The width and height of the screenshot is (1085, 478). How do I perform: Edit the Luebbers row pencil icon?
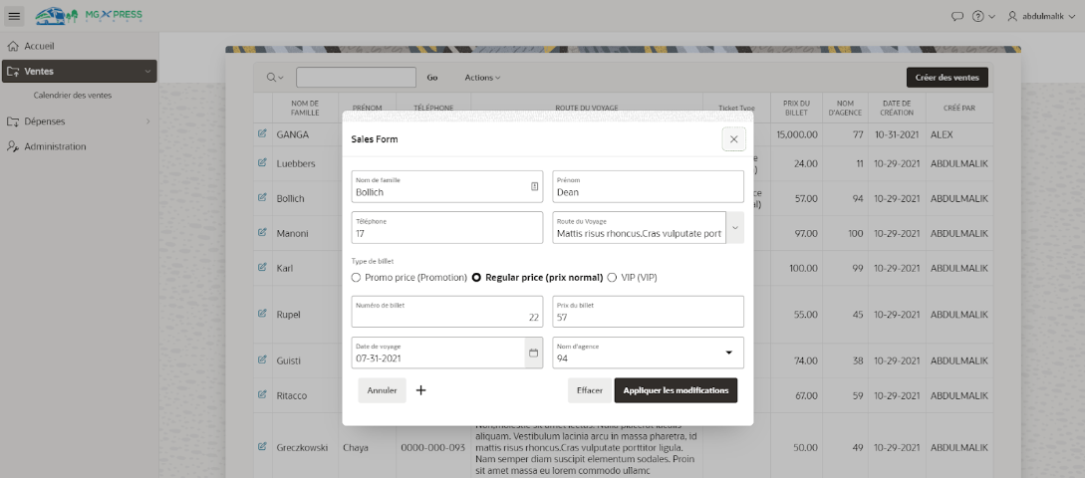coord(262,162)
